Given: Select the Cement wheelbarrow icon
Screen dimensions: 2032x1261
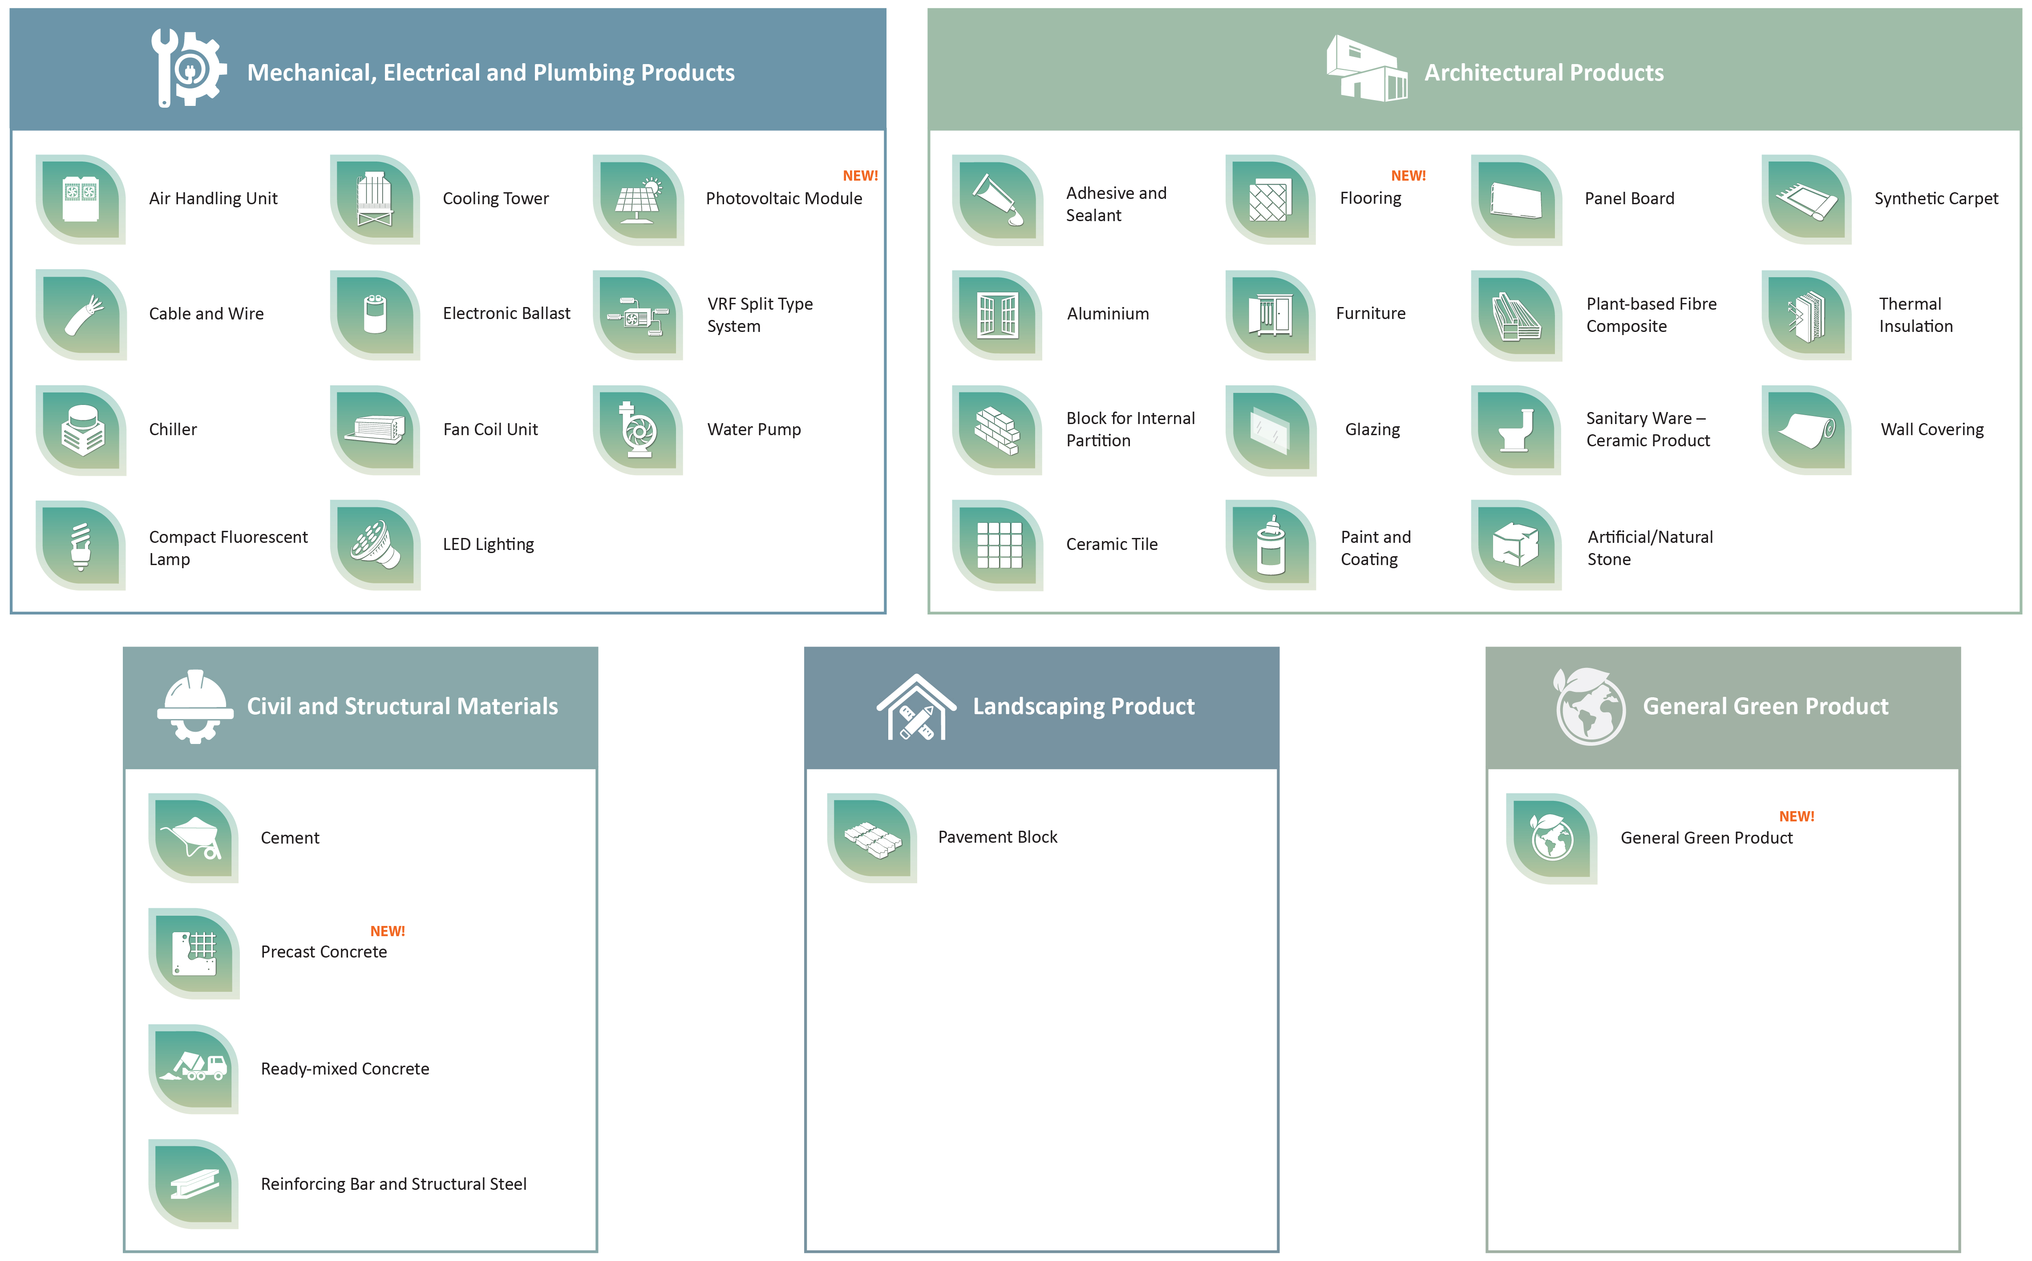Looking at the screenshot, I should (194, 838).
